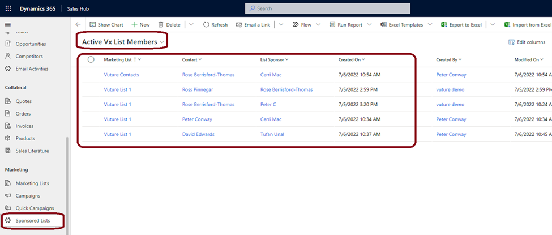Click the Excel Templates icon
The width and height of the screenshot is (552, 235).
[x=384, y=25]
